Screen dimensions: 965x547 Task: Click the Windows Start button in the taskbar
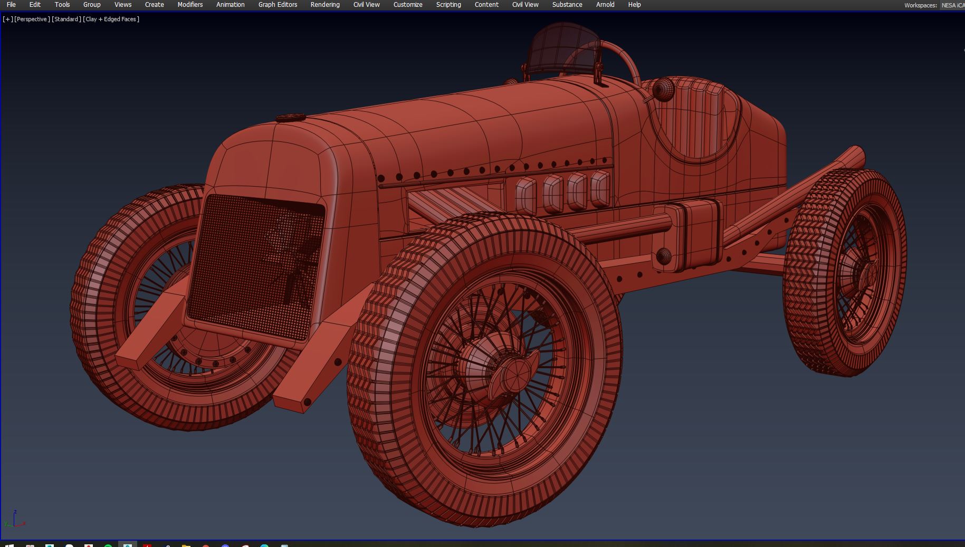point(9,545)
